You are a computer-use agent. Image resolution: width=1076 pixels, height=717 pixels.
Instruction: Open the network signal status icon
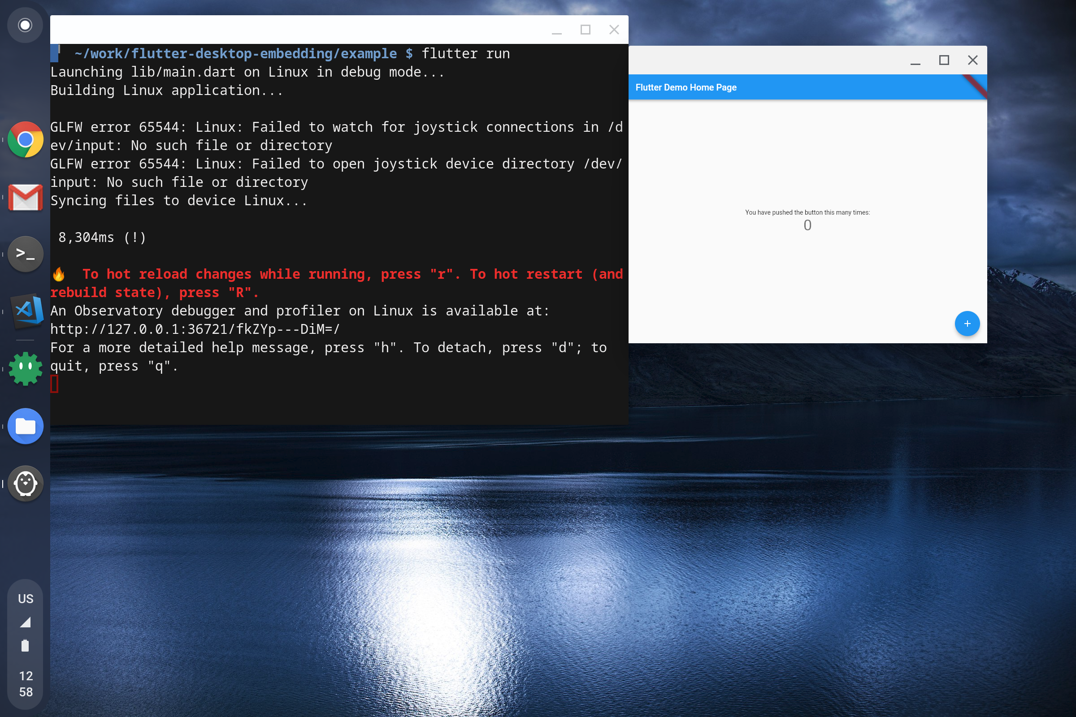pyautogui.click(x=25, y=622)
